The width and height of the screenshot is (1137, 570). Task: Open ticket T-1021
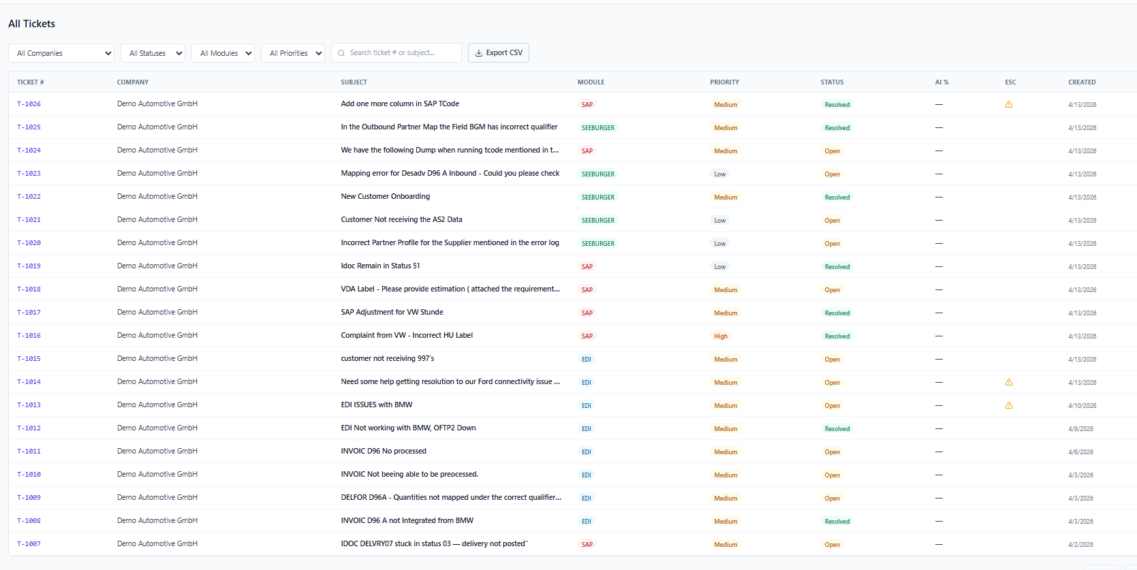(29, 220)
